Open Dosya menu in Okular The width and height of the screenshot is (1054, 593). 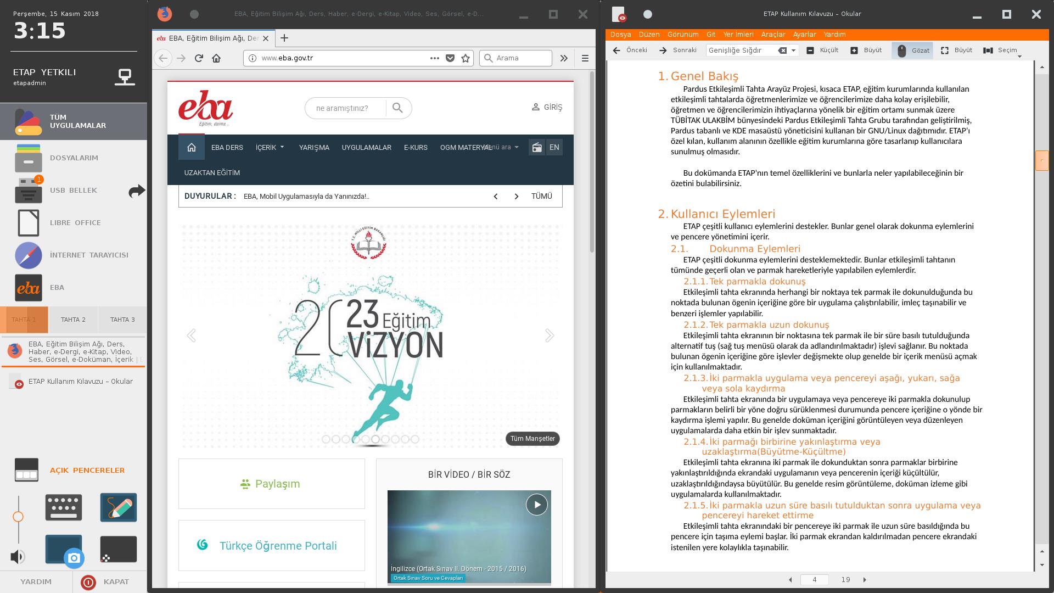[x=620, y=34]
